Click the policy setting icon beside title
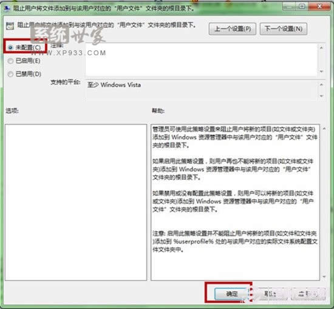The height and width of the screenshot is (309, 334). tap(10, 25)
